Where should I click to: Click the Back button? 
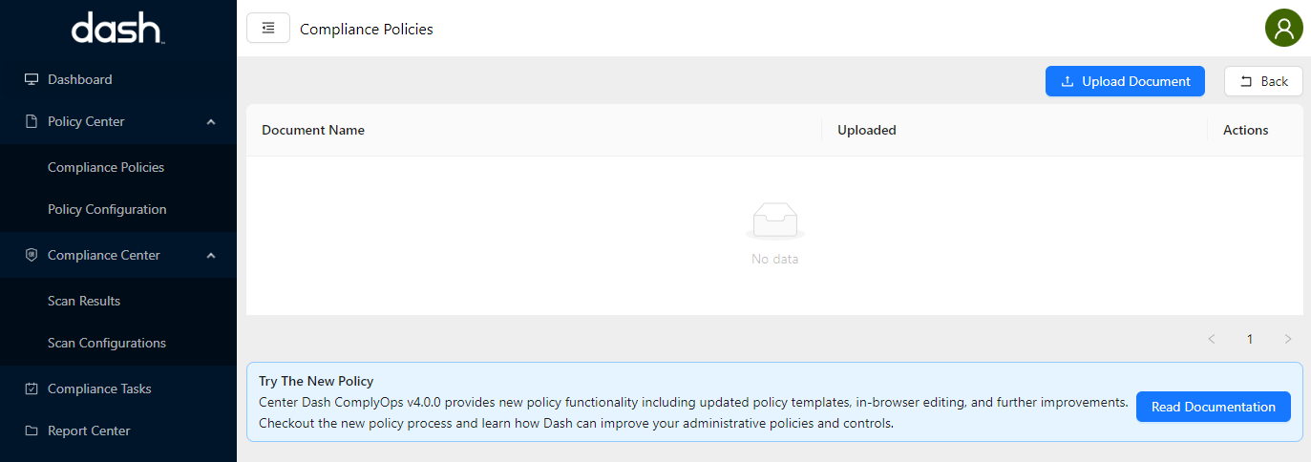(1263, 81)
